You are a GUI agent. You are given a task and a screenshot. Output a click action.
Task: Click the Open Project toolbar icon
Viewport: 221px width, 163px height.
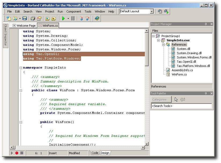pos(39,18)
